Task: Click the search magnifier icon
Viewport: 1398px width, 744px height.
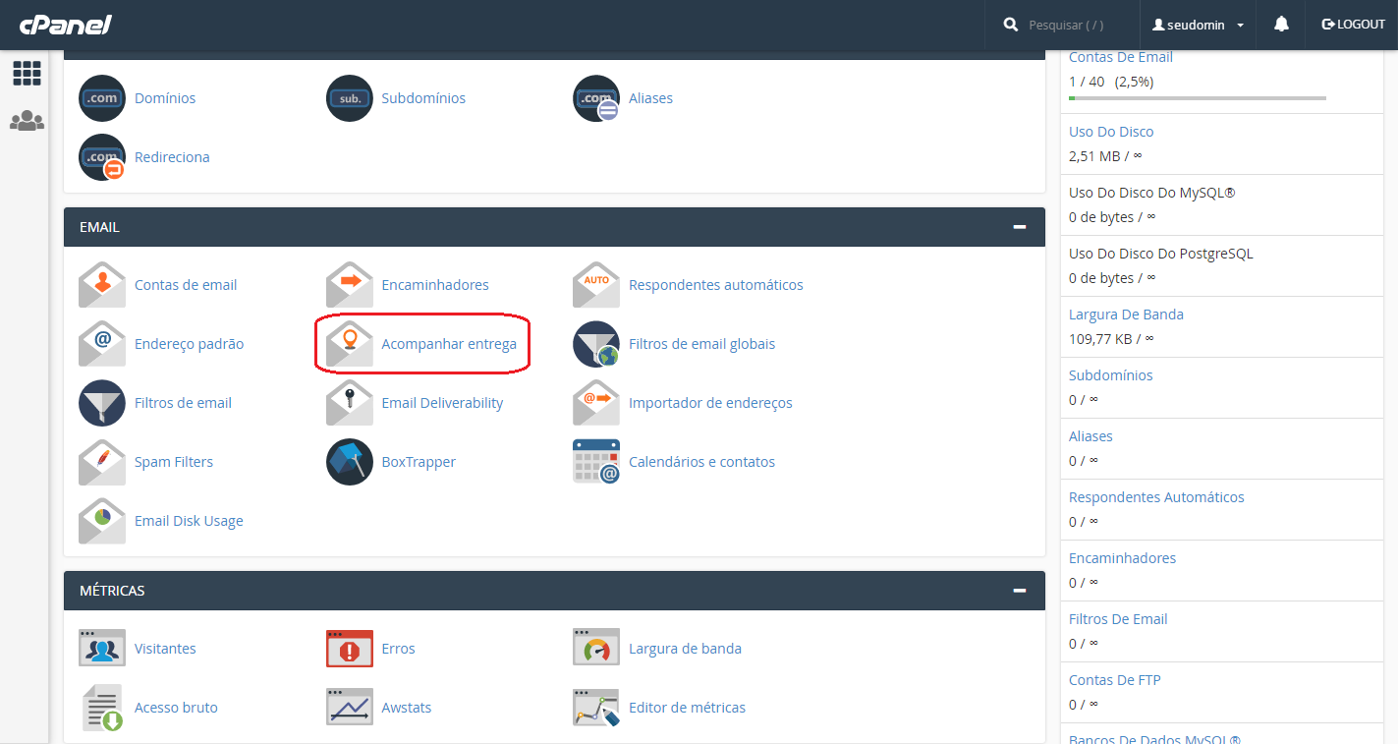Action: [x=1011, y=25]
